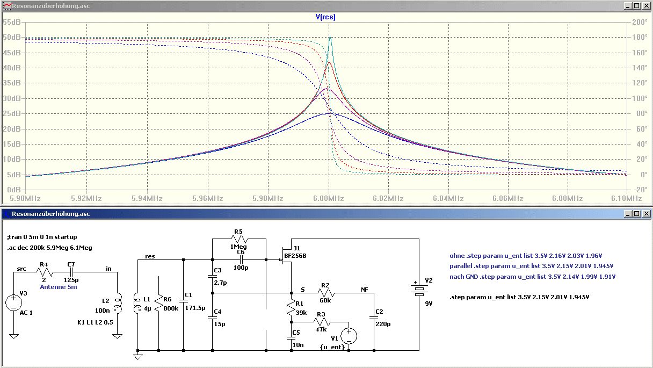Click the V(res) trace label
The width and height of the screenshot is (653, 368).
point(326,17)
